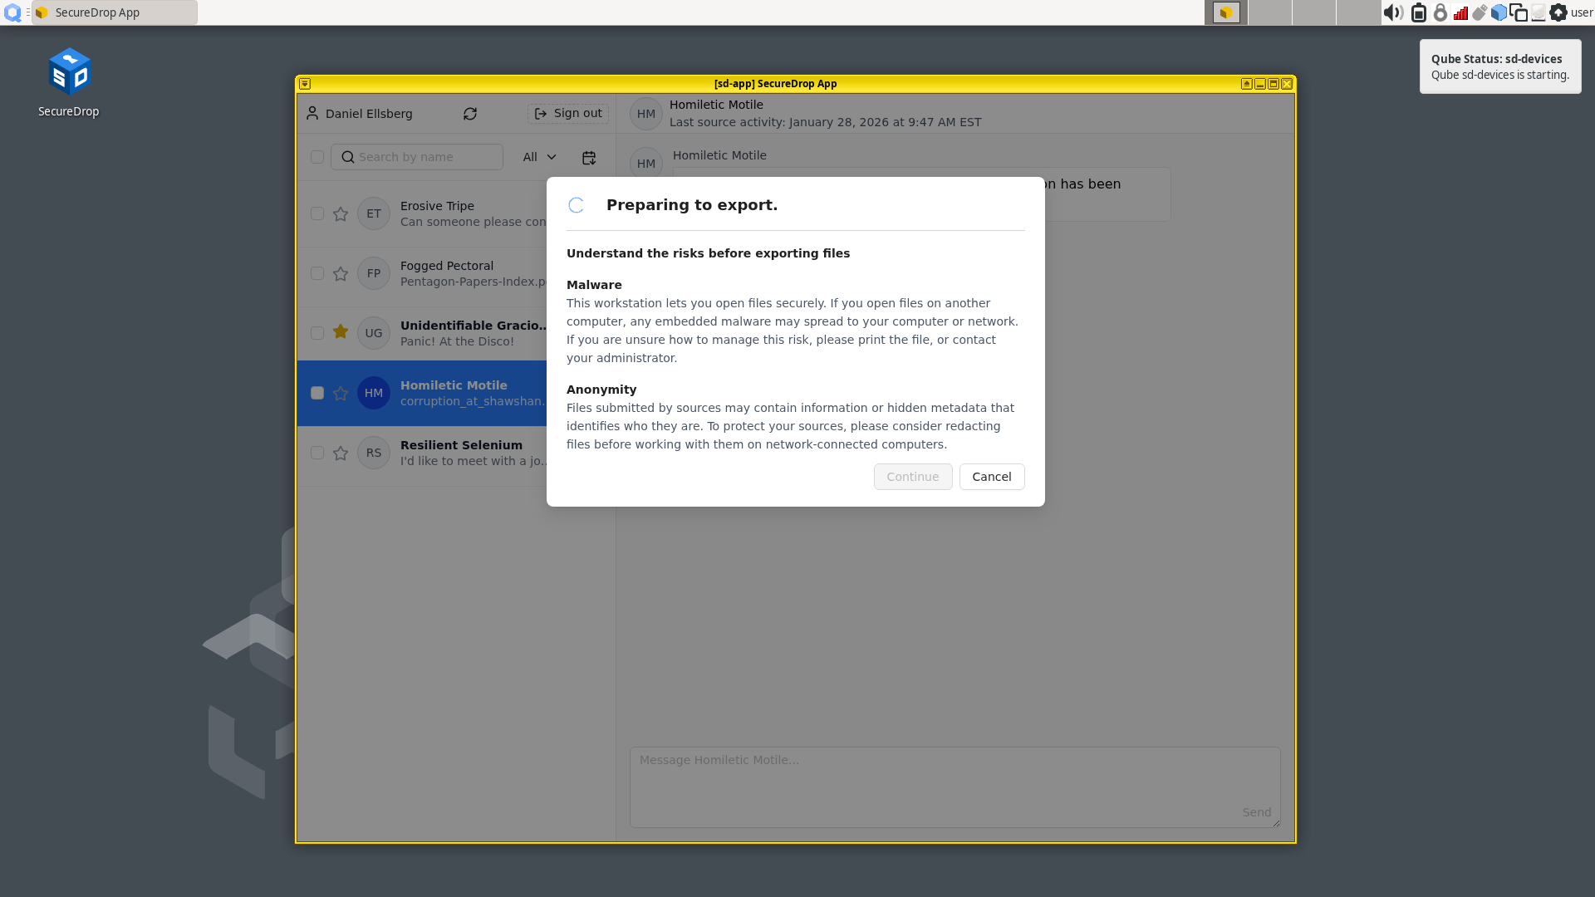This screenshot has width=1595, height=897.
Task: Cancel the export dialog
Action: coord(991,477)
